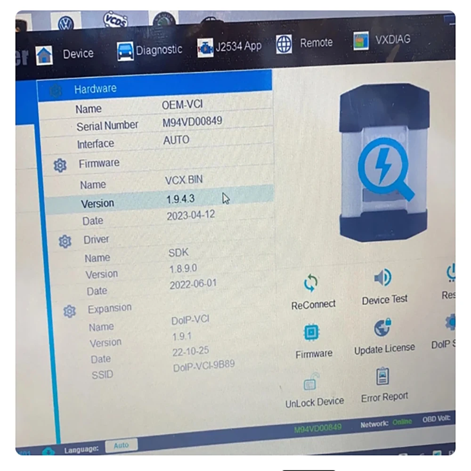Click the Device Test button label

384,300
